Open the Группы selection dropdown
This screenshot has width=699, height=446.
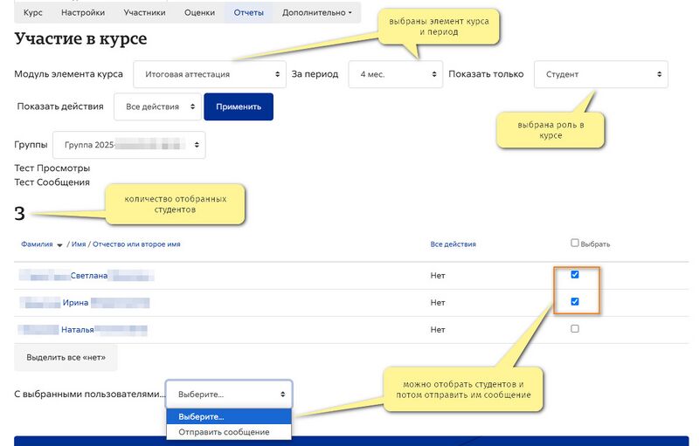click(x=129, y=145)
